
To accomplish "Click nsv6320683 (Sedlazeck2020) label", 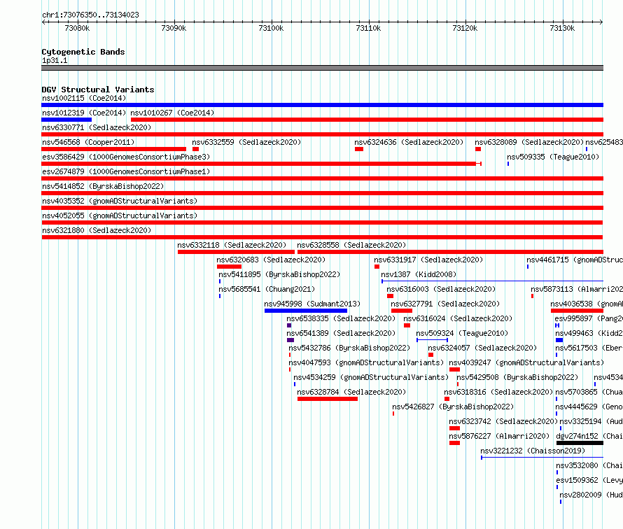I will point(271,260).
